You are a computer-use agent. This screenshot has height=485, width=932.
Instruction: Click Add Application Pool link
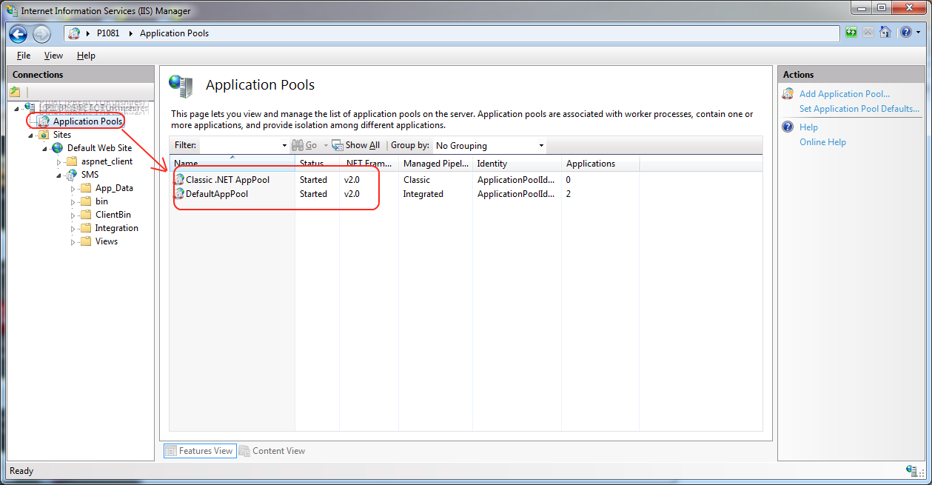(x=844, y=94)
